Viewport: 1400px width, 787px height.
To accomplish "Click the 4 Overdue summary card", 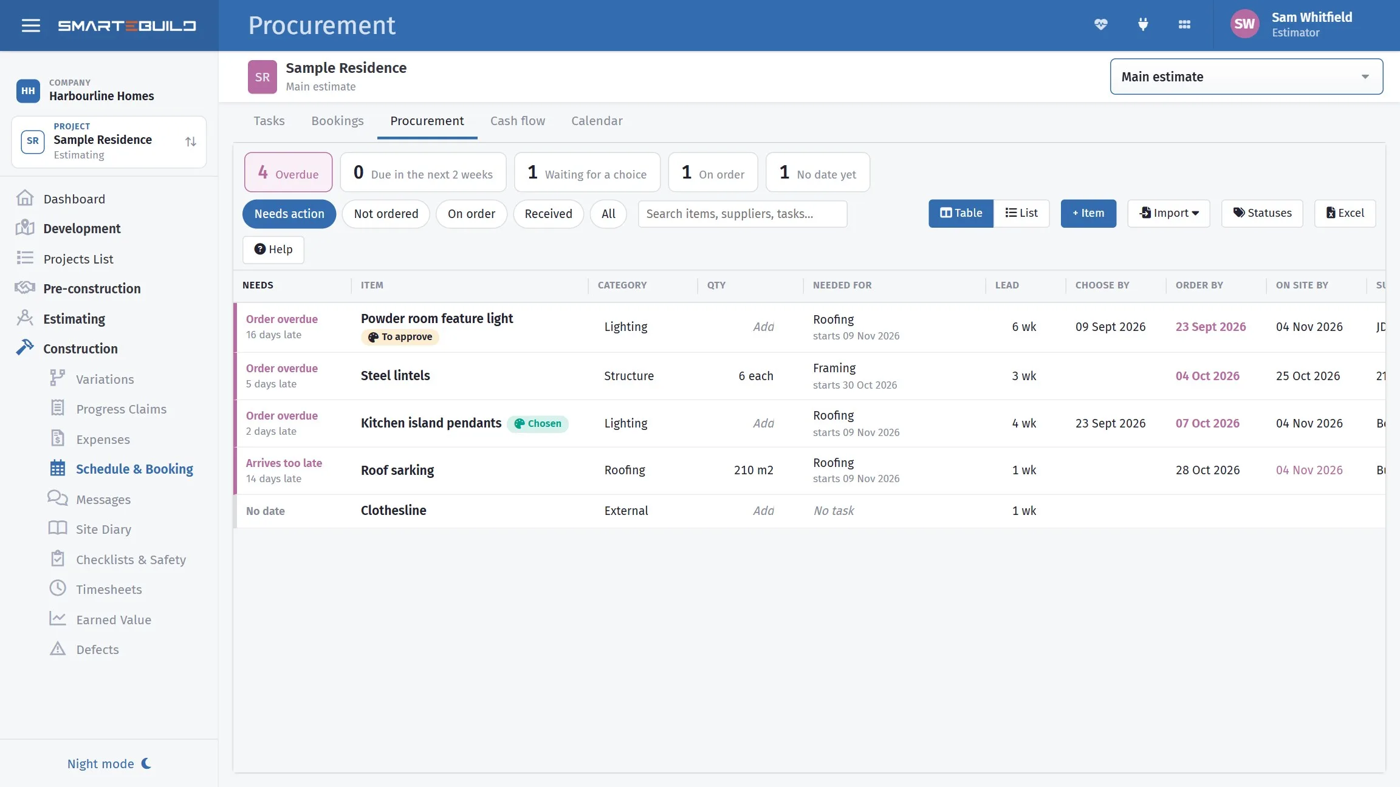I will 289,172.
